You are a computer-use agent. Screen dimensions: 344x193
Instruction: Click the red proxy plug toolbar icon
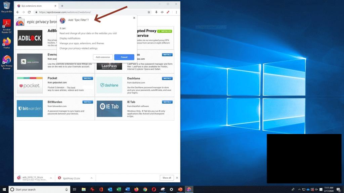(168, 12)
